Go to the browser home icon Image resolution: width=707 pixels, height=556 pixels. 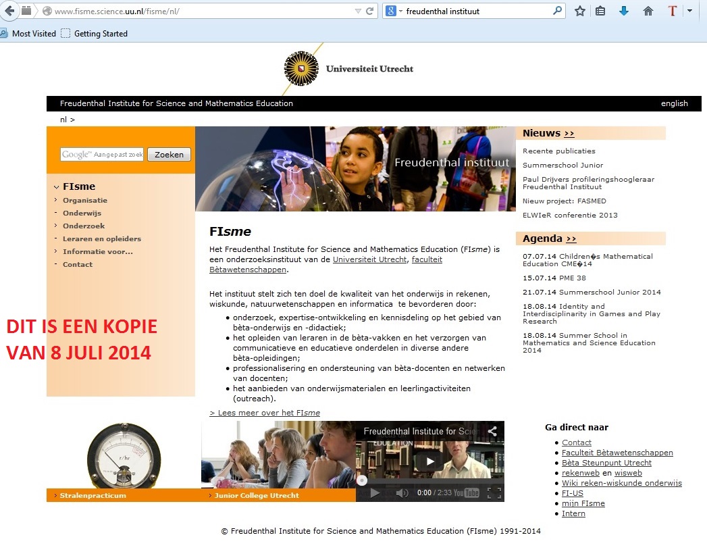click(x=648, y=11)
